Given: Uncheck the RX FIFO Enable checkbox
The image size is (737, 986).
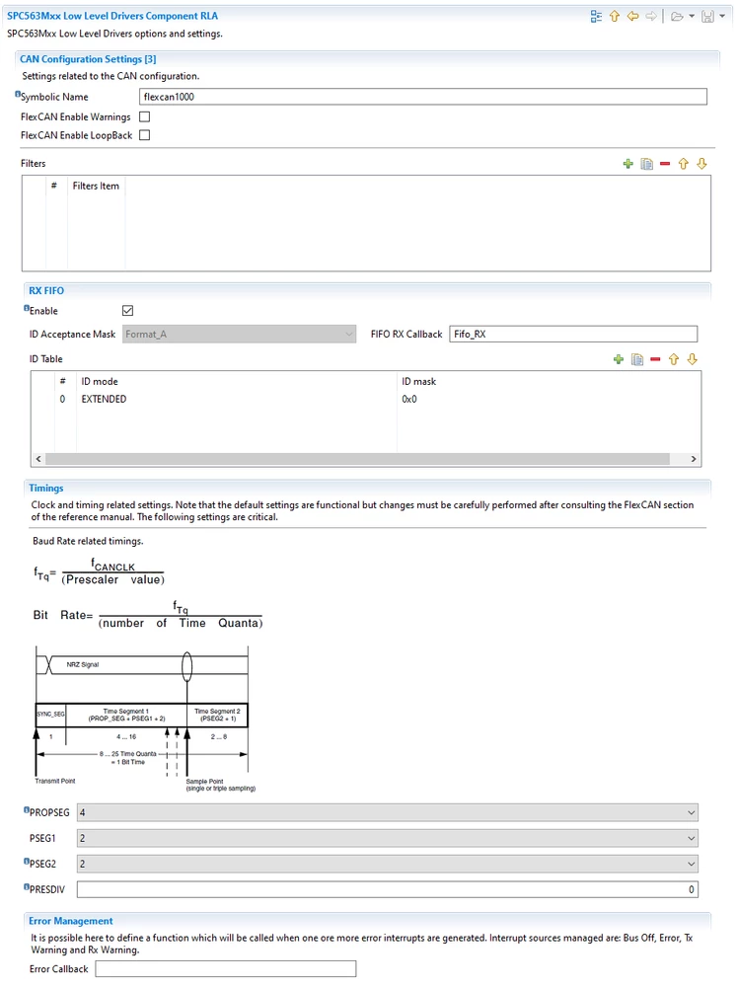Looking at the screenshot, I should pyautogui.click(x=127, y=311).
